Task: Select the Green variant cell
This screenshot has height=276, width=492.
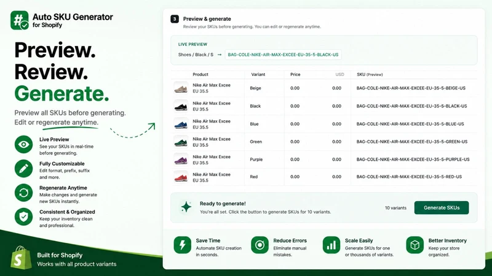Action: coord(256,142)
